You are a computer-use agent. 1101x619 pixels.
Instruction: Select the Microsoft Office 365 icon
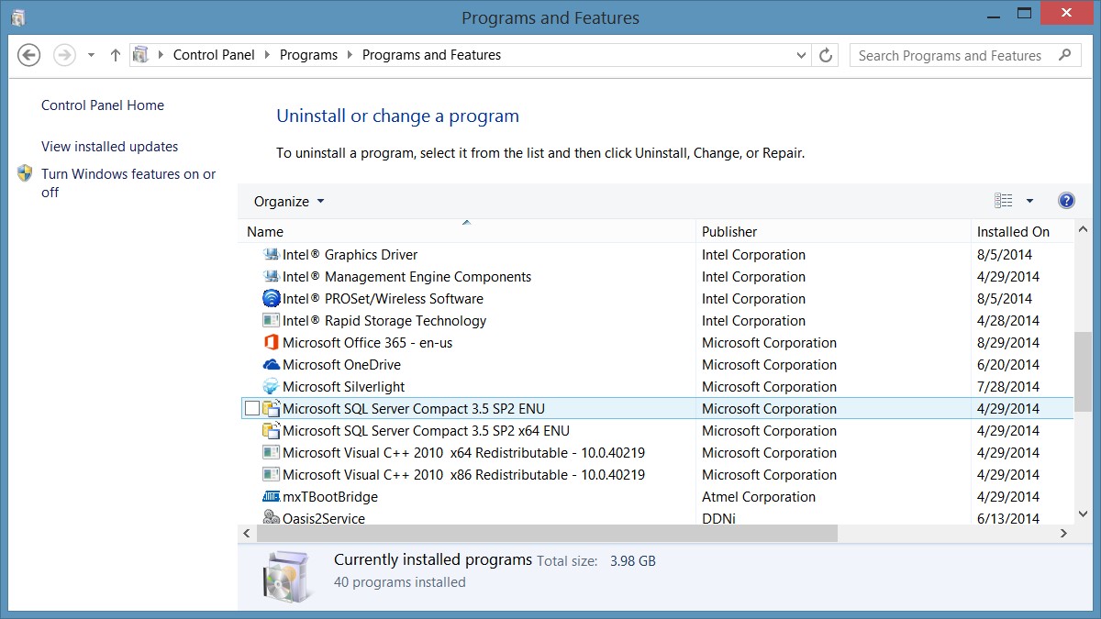point(270,343)
